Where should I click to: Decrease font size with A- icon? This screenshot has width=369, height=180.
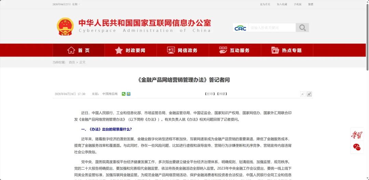(x=303, y=94)
